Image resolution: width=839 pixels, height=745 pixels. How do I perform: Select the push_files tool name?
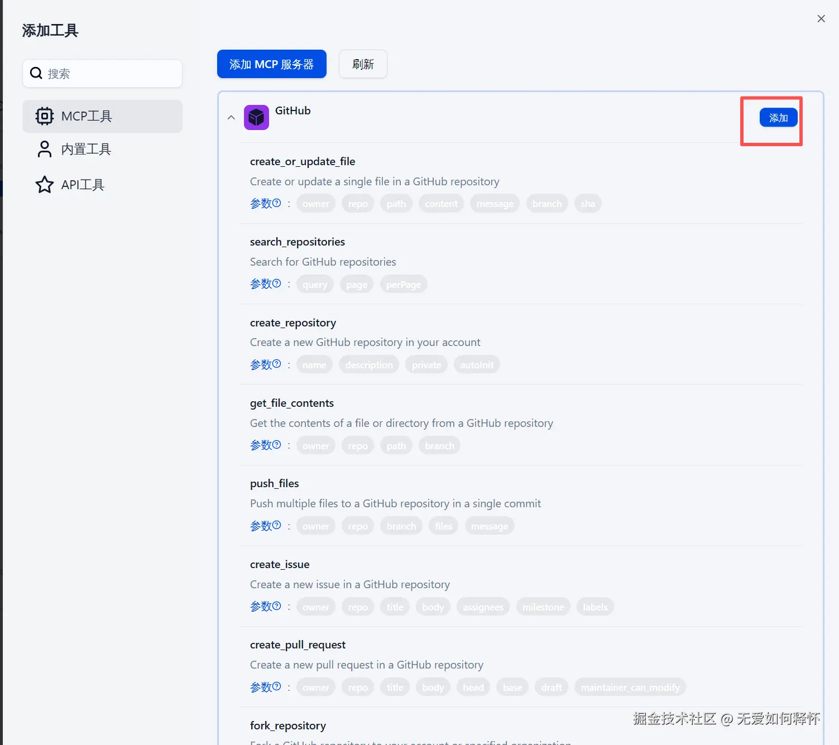click(275, 483)
